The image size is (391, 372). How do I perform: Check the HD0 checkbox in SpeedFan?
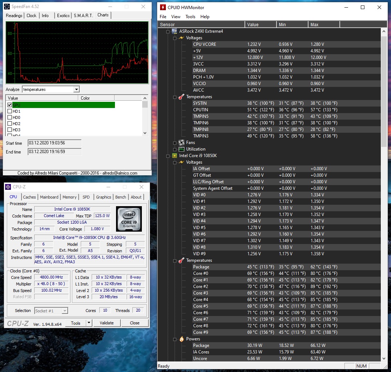tap(10, 117)
